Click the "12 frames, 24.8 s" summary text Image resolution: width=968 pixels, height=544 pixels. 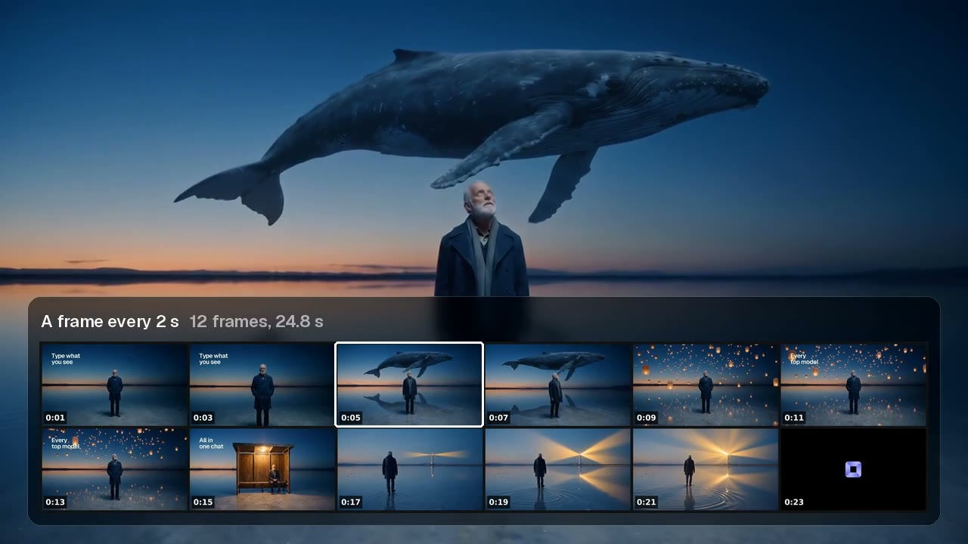pos(256,321)
